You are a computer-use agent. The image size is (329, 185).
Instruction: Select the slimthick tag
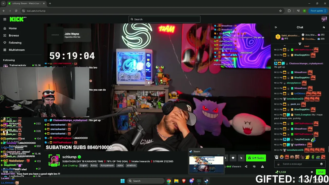point(131,165)
